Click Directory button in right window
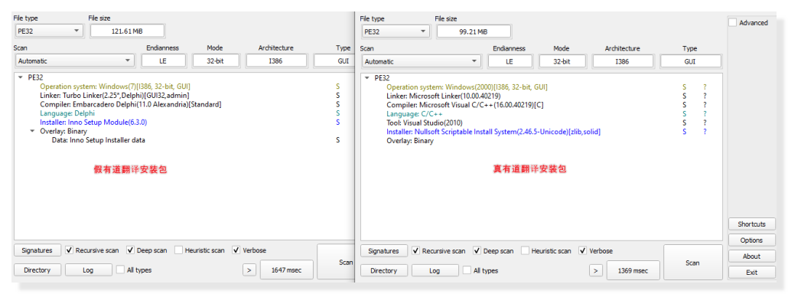The image size is (788, 294). pyautogui.click(x=384, y=270)
